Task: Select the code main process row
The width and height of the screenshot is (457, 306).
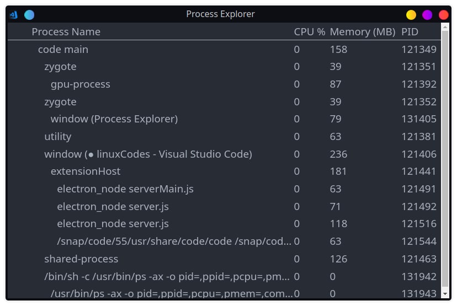Action: (224, 49)
